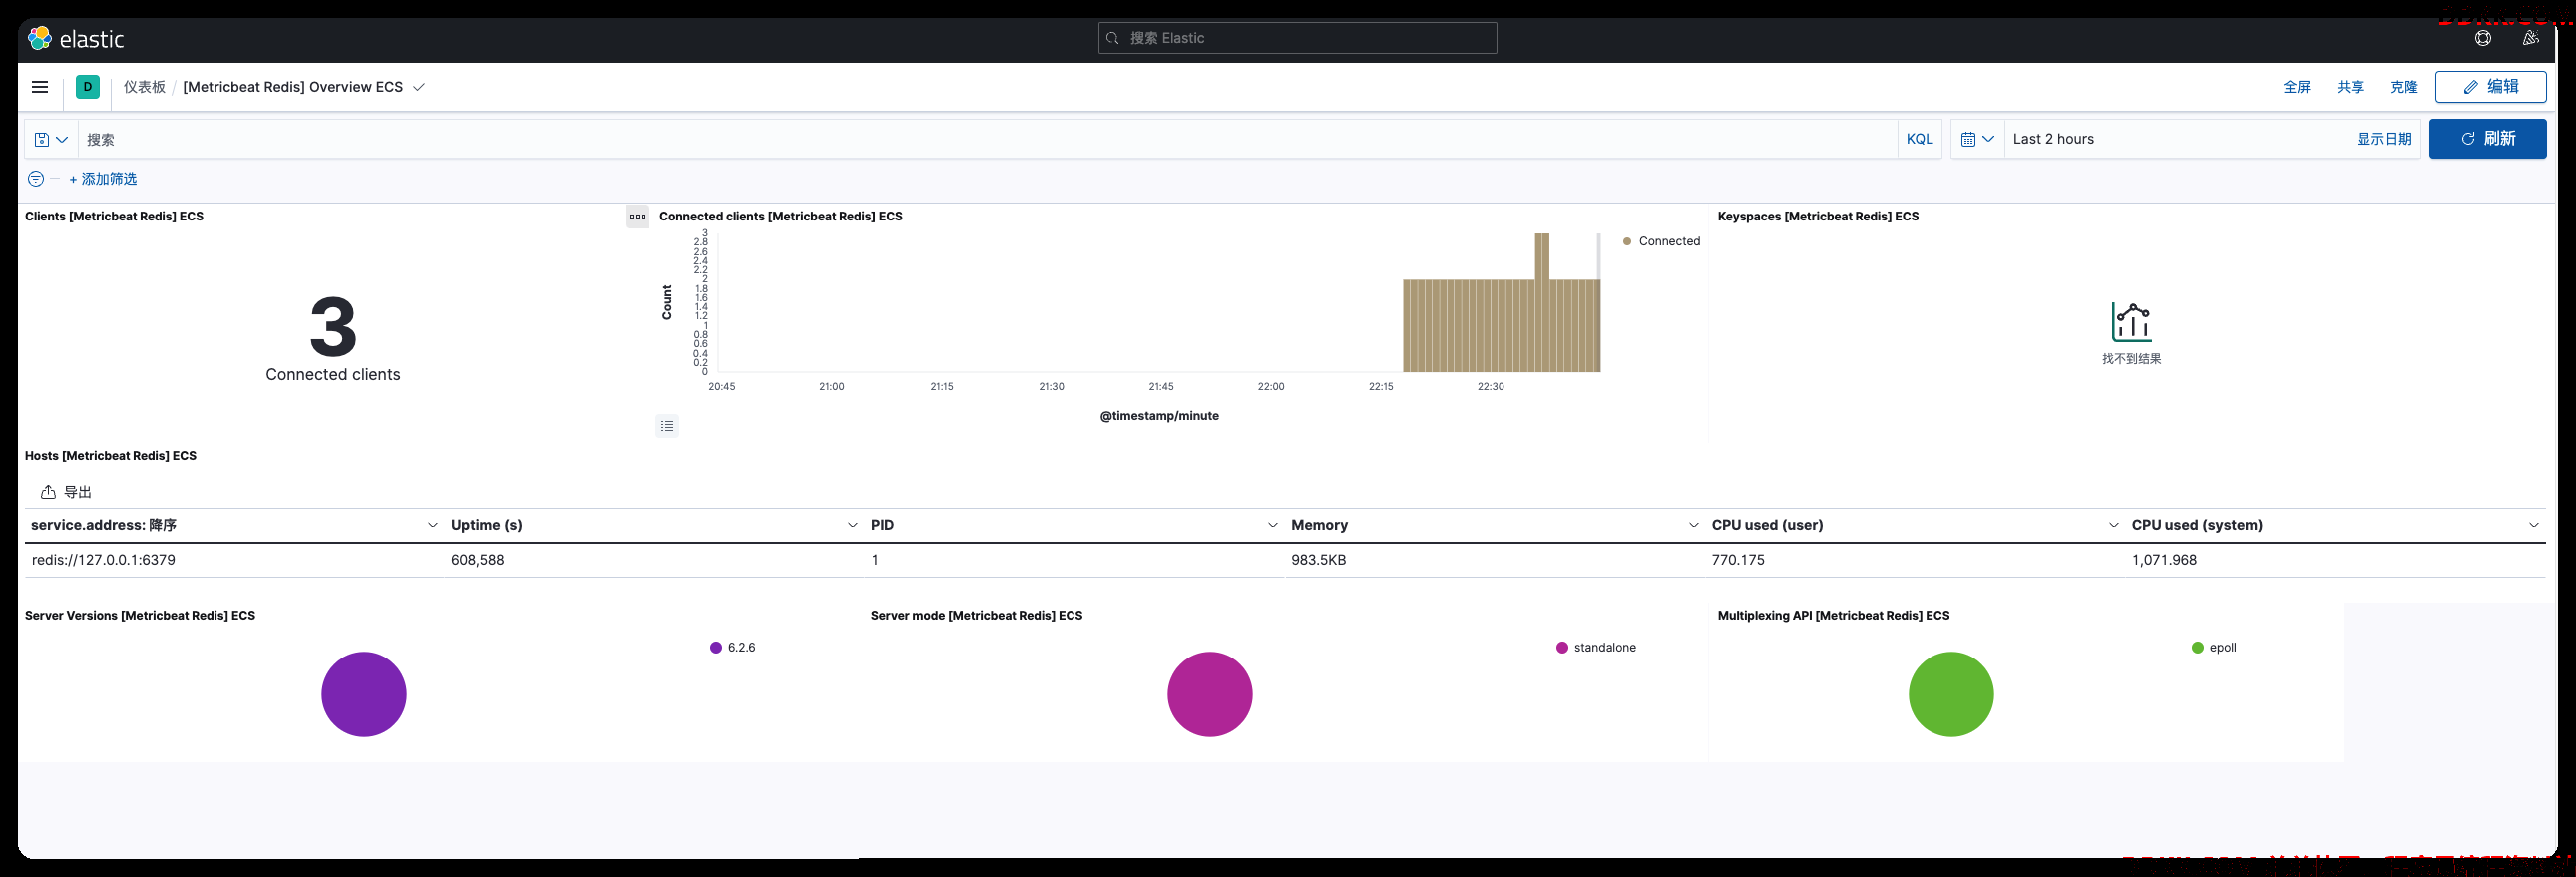The width and height of the screenshot is (2576, 877).
Task: Click the 1,071.968 CPU system value
Action: click(2164, 560)
